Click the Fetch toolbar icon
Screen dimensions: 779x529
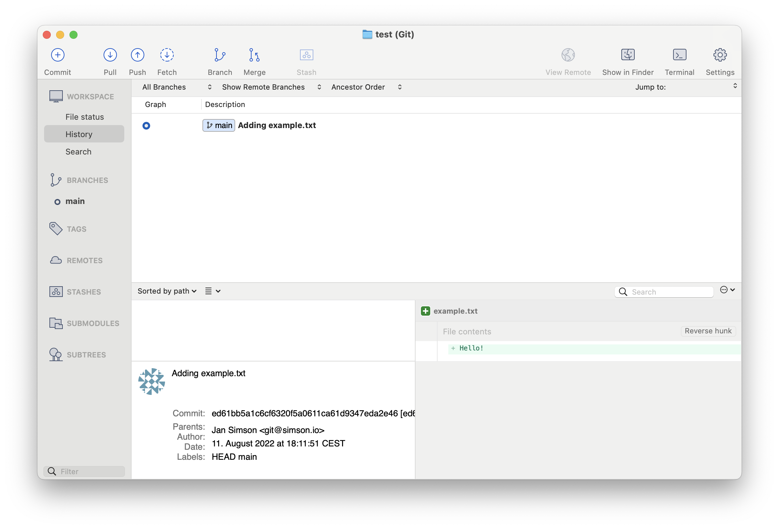(167, 55)
